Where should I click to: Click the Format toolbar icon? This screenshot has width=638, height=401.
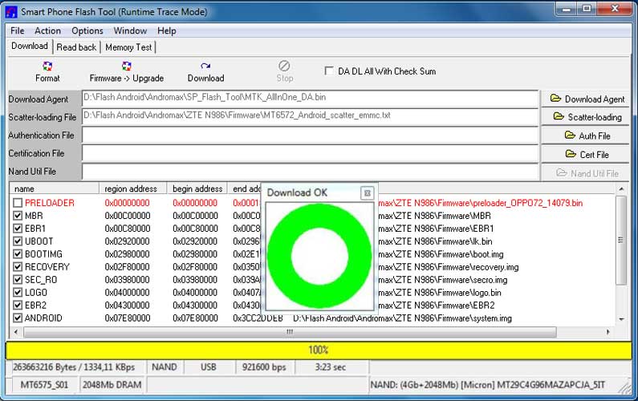pyautogui.click(x=47, y=66)
